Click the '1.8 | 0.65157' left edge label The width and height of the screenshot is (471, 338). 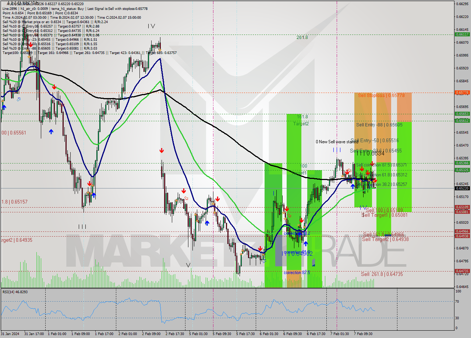14,202
